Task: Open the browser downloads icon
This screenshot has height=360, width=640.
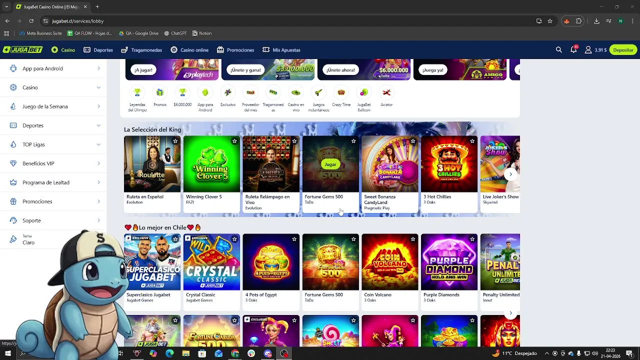Action: pos(596,21)
